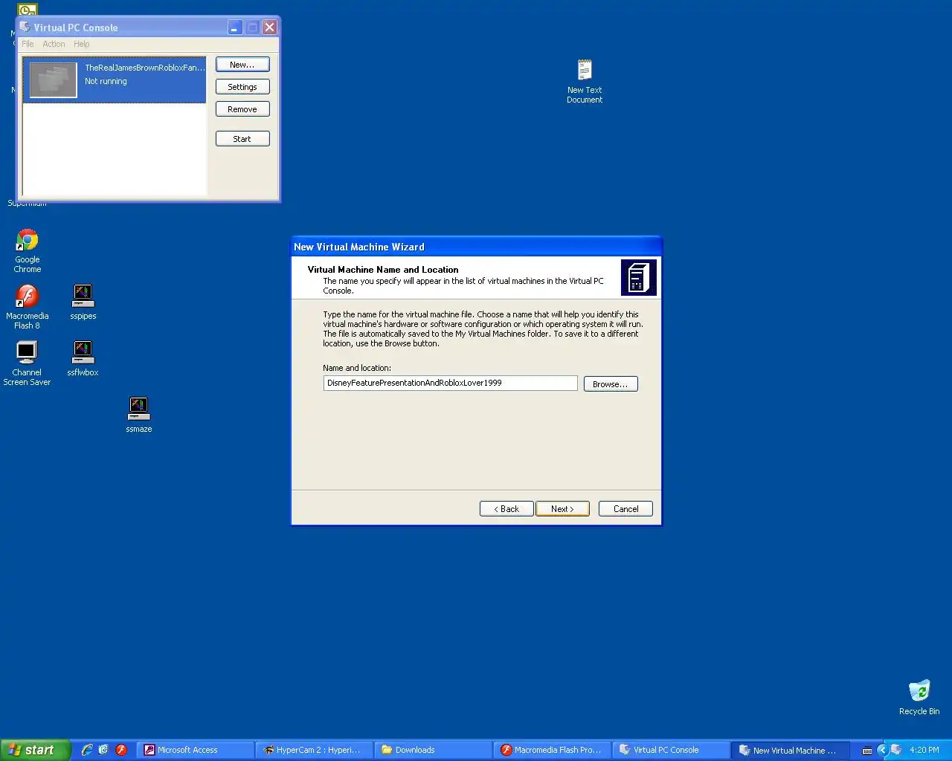Click Remove in Virtual PC Console
The image size is (952, 761).
click(x=242, y=109)
